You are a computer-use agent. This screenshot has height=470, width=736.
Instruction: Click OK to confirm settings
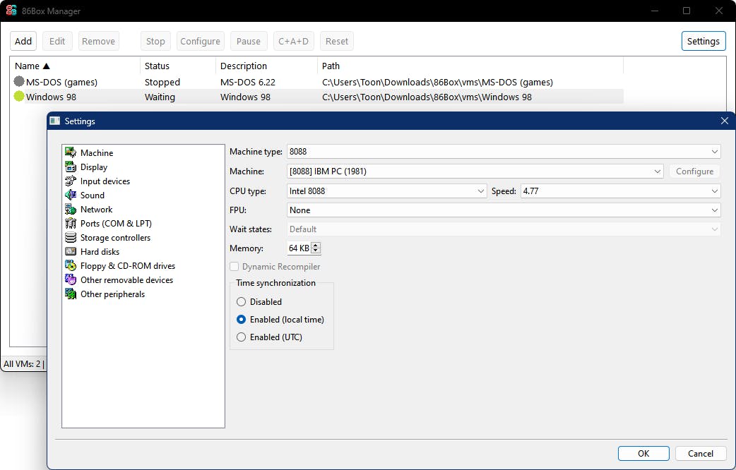point(643,453)
